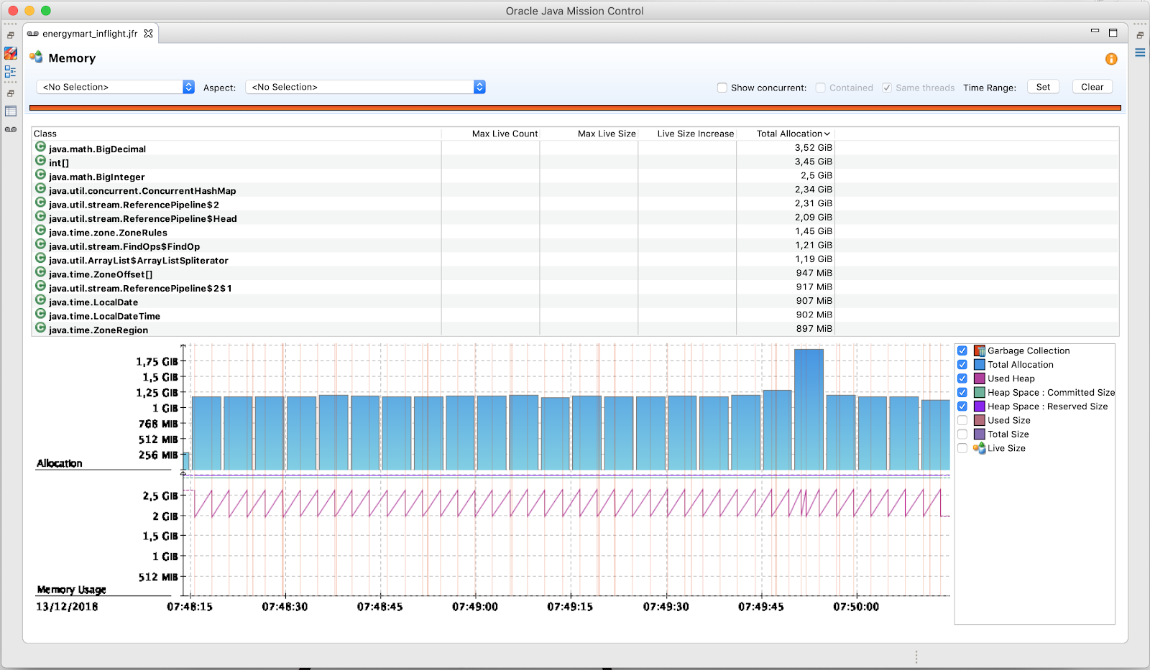Image resolution: width=1150 pixels, height=670 pixels.
Task: Enable the Used Size legend checkbox
Action: coord(962,420)
